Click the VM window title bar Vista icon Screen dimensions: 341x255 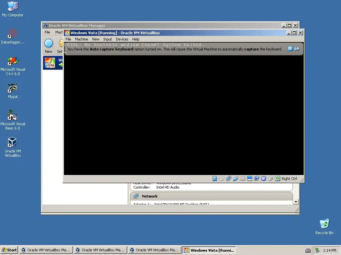coord(67,33)
